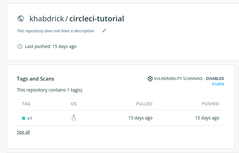Edit repository description with pencil icon
Screen dimensions: 239x153
pyautogui.click(x=104, y=30)
